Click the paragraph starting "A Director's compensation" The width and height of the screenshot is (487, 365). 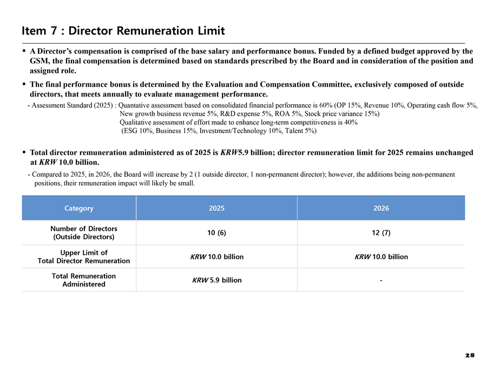[251, 61]
